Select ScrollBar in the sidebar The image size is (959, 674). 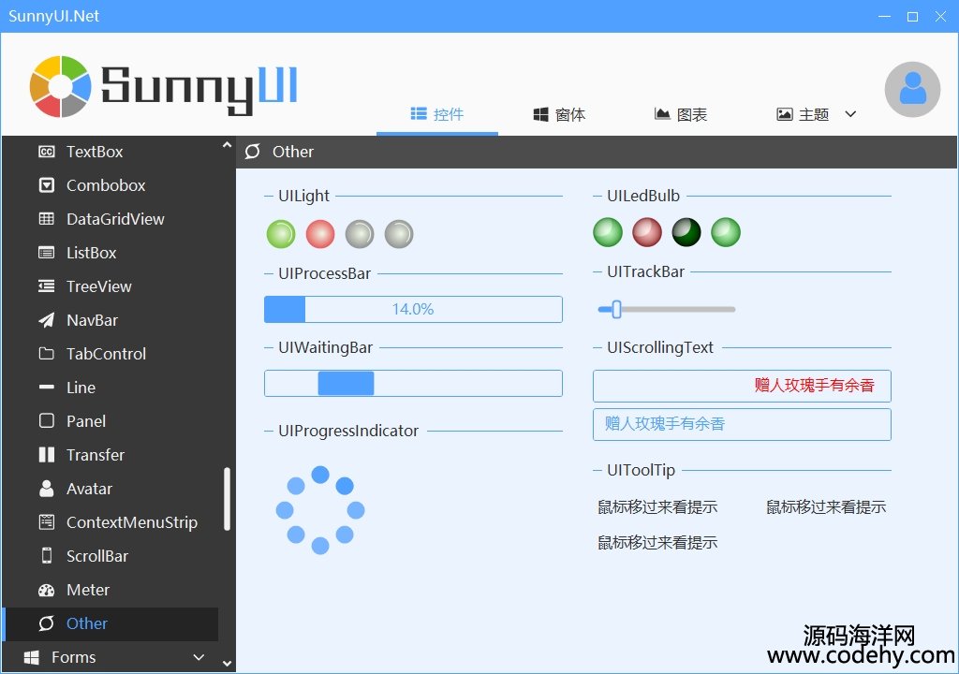[111, 555]
